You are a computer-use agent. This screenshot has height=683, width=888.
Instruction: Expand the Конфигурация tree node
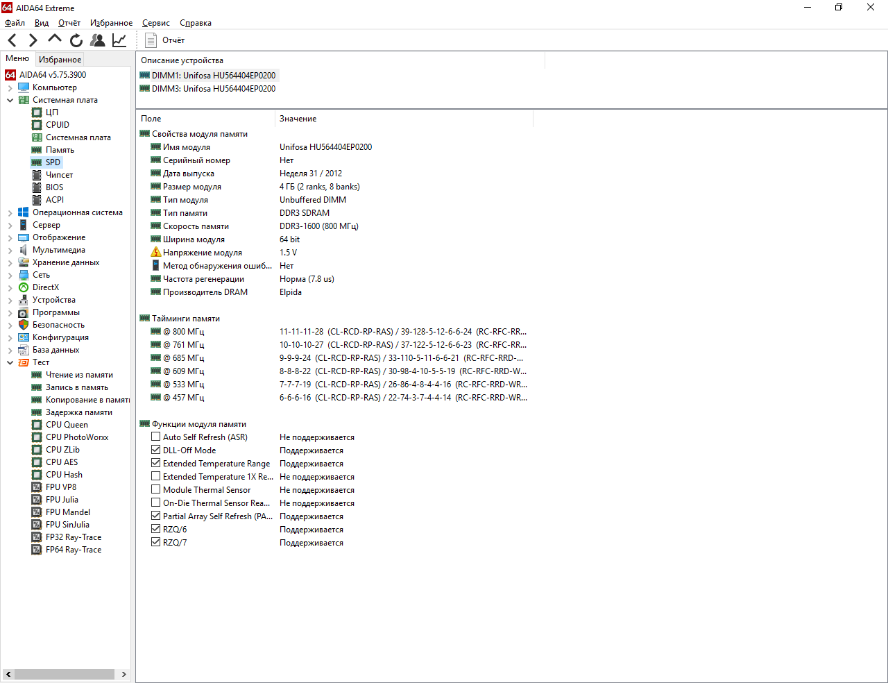(10, 337)
